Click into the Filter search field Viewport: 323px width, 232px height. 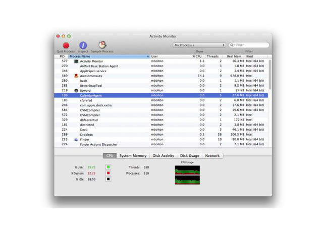[x=249, y=45]
